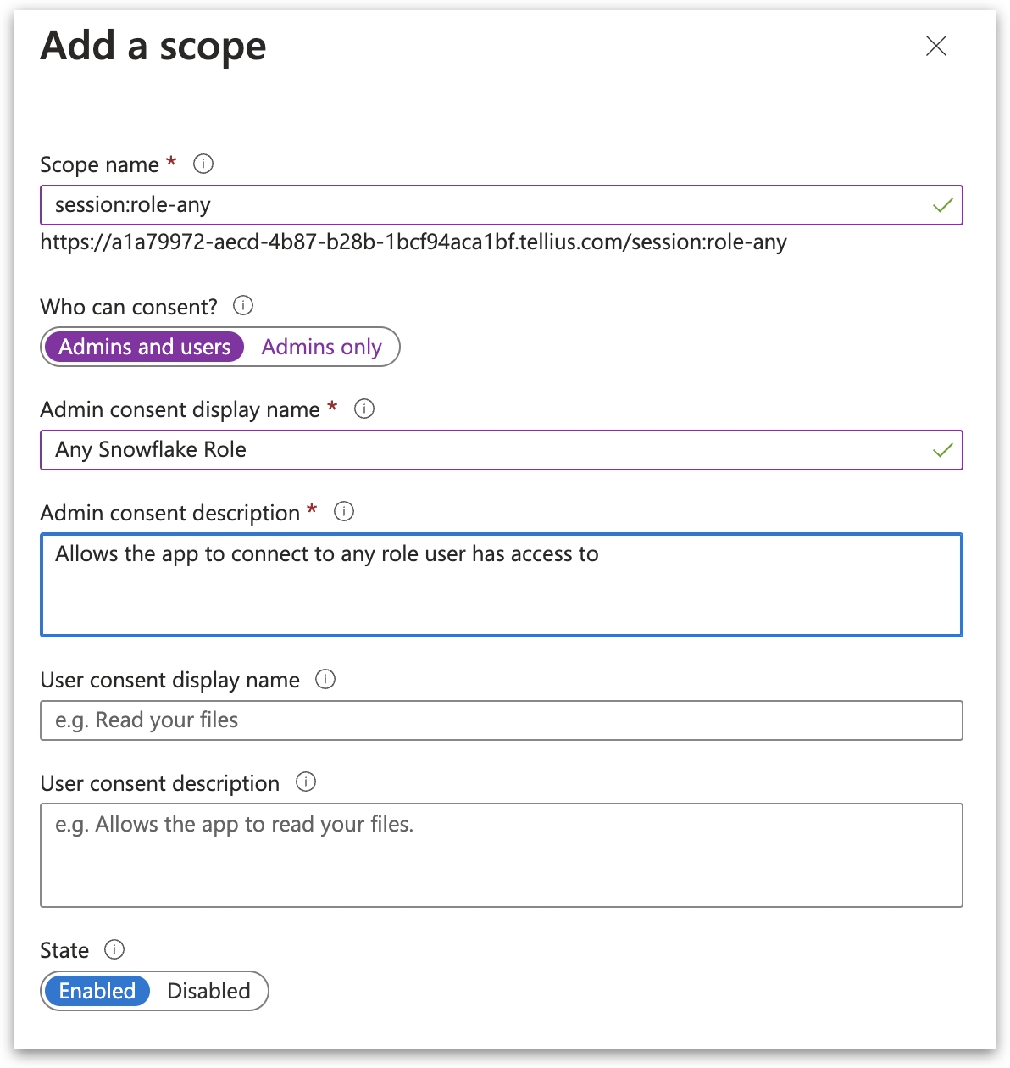Switch consent to Admins only

click(321, 348)
